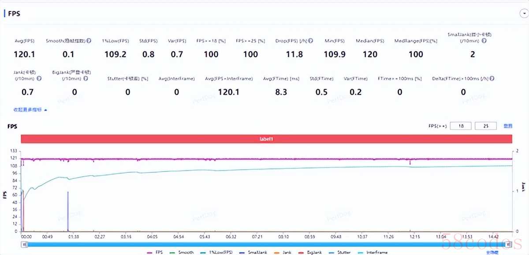Click the blue link beside the FPS threshold fields

tap(508, 126)
